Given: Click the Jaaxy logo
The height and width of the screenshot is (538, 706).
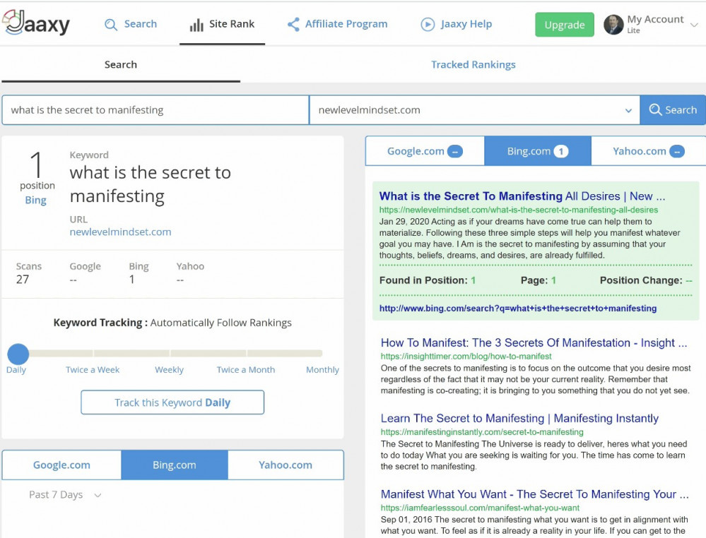Looking at the screenshot, I should pos(36,23).
